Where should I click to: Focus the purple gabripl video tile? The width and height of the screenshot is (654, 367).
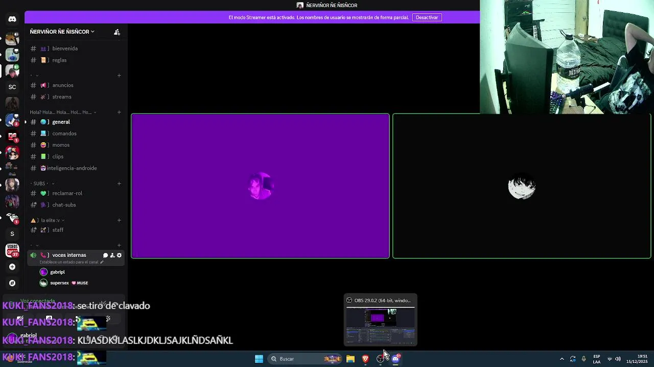coord(261,186)
